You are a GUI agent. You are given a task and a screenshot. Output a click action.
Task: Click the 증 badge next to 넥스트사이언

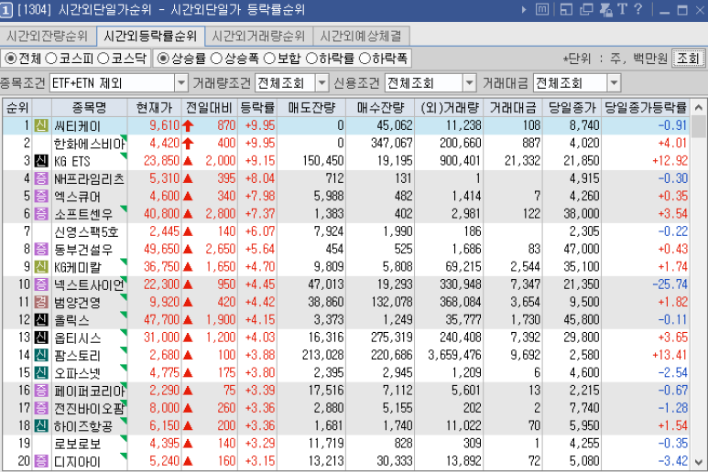41,284
